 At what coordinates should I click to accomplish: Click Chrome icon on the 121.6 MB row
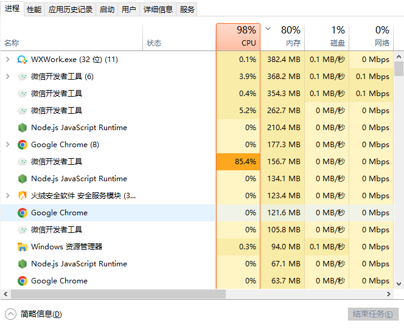click(x=23, y=213)
